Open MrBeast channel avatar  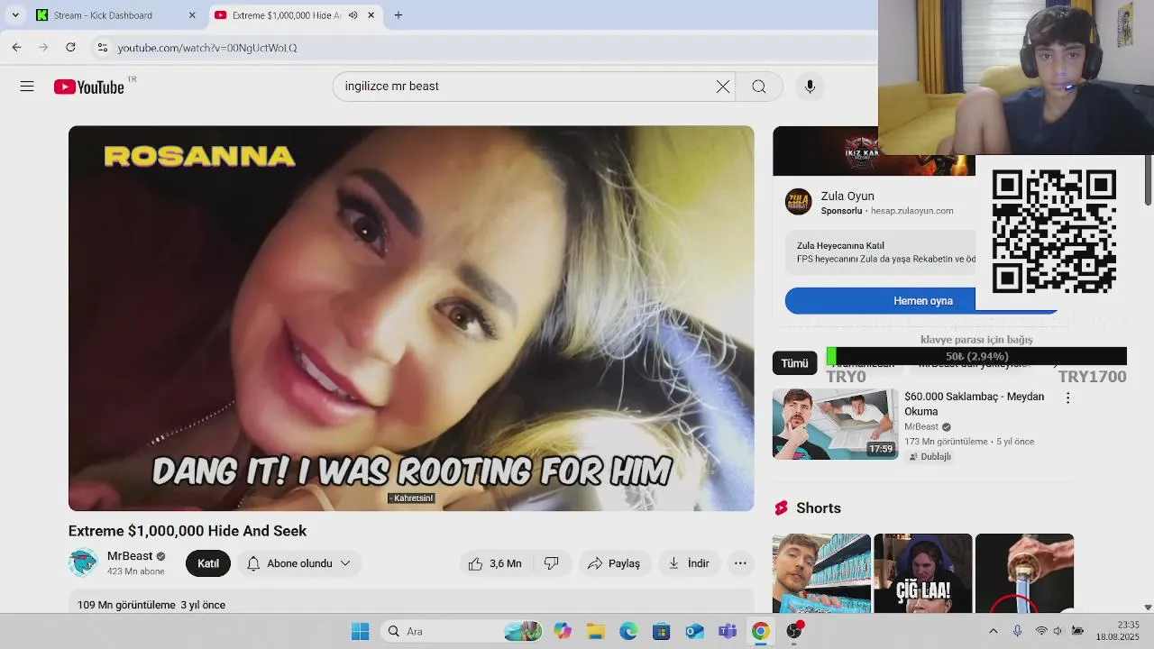83,562
